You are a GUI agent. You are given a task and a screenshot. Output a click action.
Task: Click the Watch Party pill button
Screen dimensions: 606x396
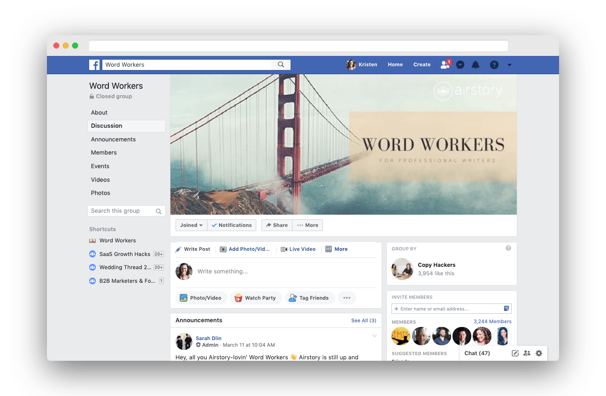tap(256, 298)
